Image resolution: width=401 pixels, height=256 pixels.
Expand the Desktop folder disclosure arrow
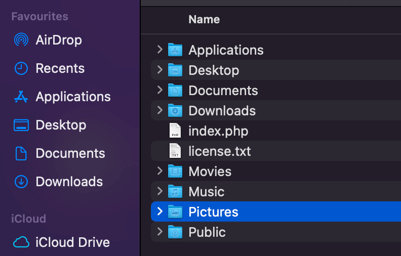coord(160,70)
